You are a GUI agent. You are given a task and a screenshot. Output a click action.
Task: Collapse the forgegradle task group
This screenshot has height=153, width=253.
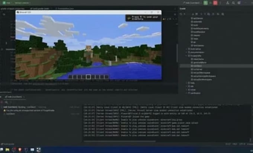[186, 56]
